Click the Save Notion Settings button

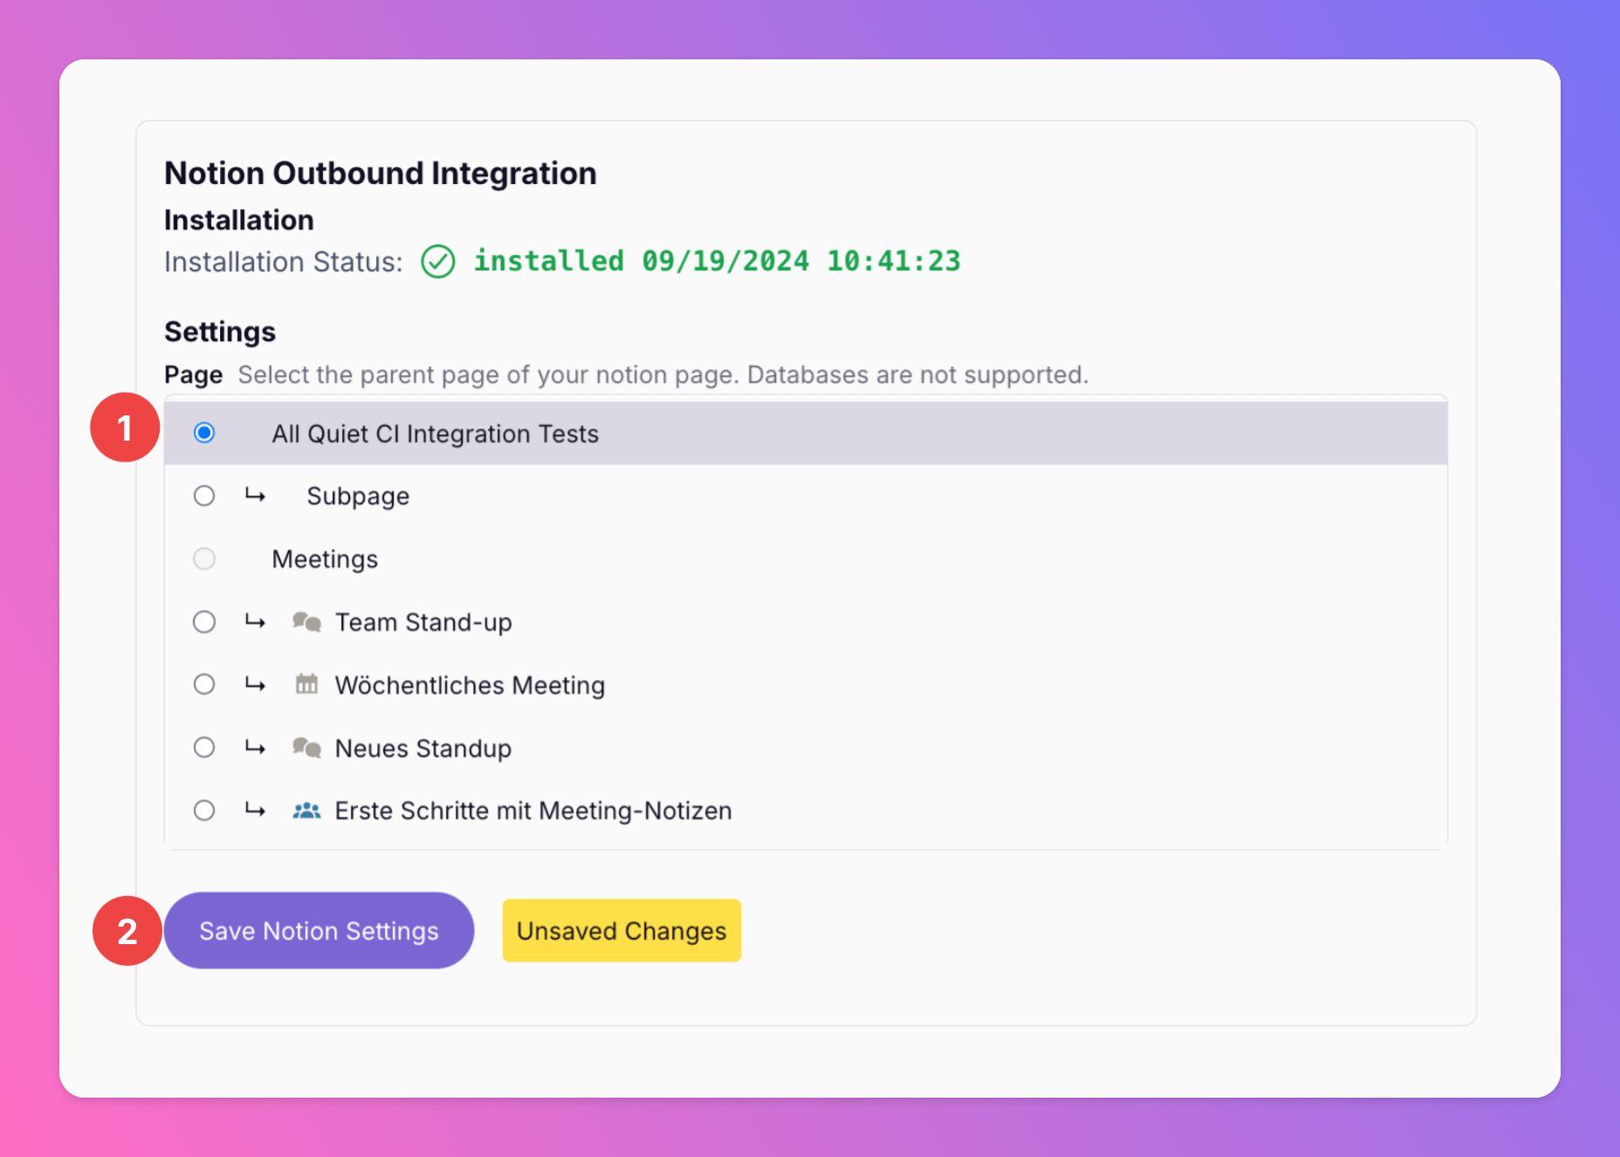point(319,930)
